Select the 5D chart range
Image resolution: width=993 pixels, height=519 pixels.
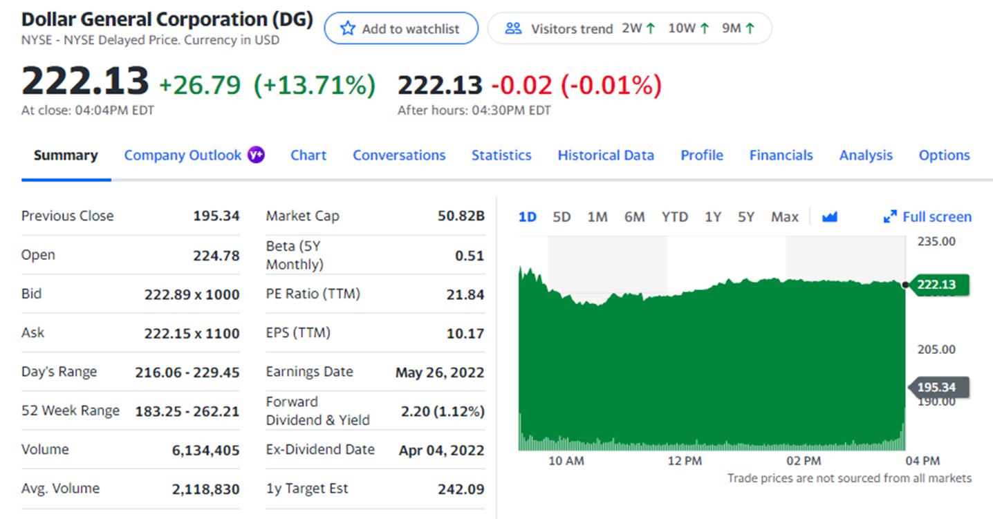point(562,217)
